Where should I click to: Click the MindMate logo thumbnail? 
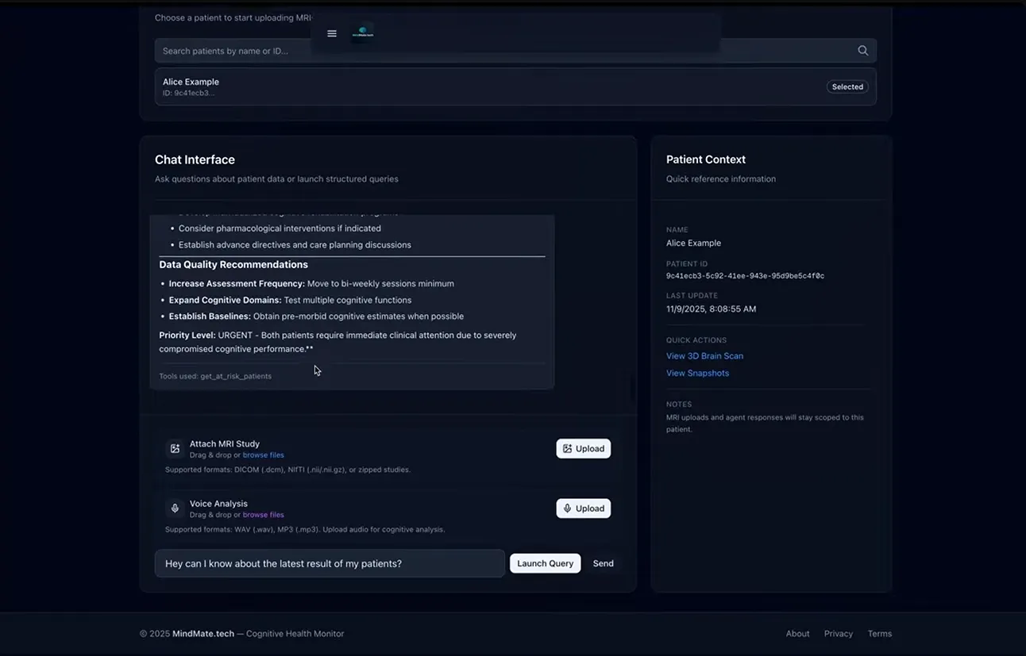pos(363,33)
